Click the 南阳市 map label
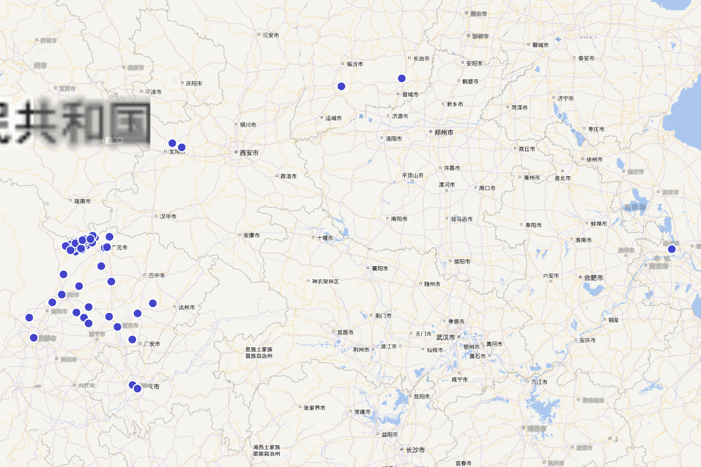The width and height of the screenshot is (701, 467). (400, 219)
